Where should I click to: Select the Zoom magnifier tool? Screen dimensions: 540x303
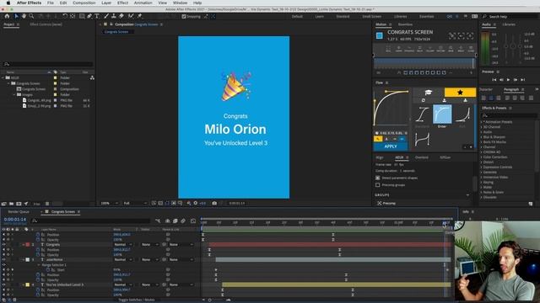pos(31,16)
